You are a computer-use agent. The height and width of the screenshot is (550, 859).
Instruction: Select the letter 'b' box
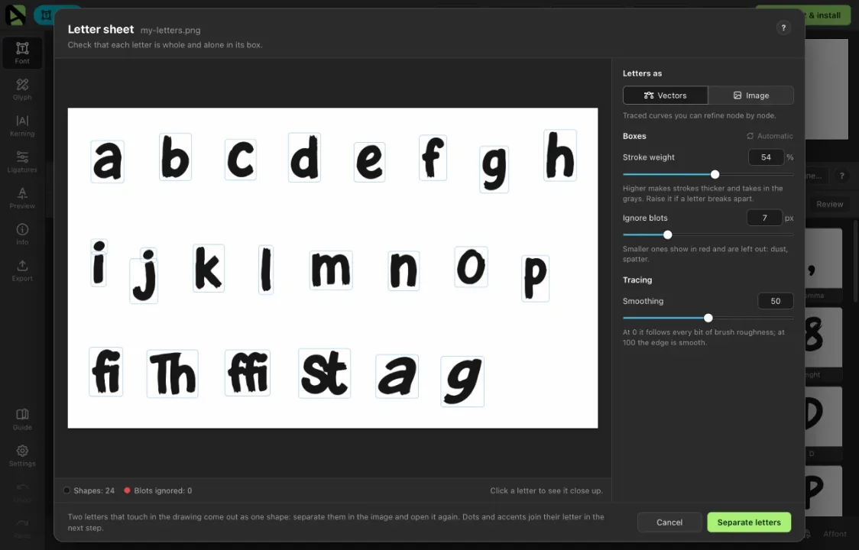(175, 157)
